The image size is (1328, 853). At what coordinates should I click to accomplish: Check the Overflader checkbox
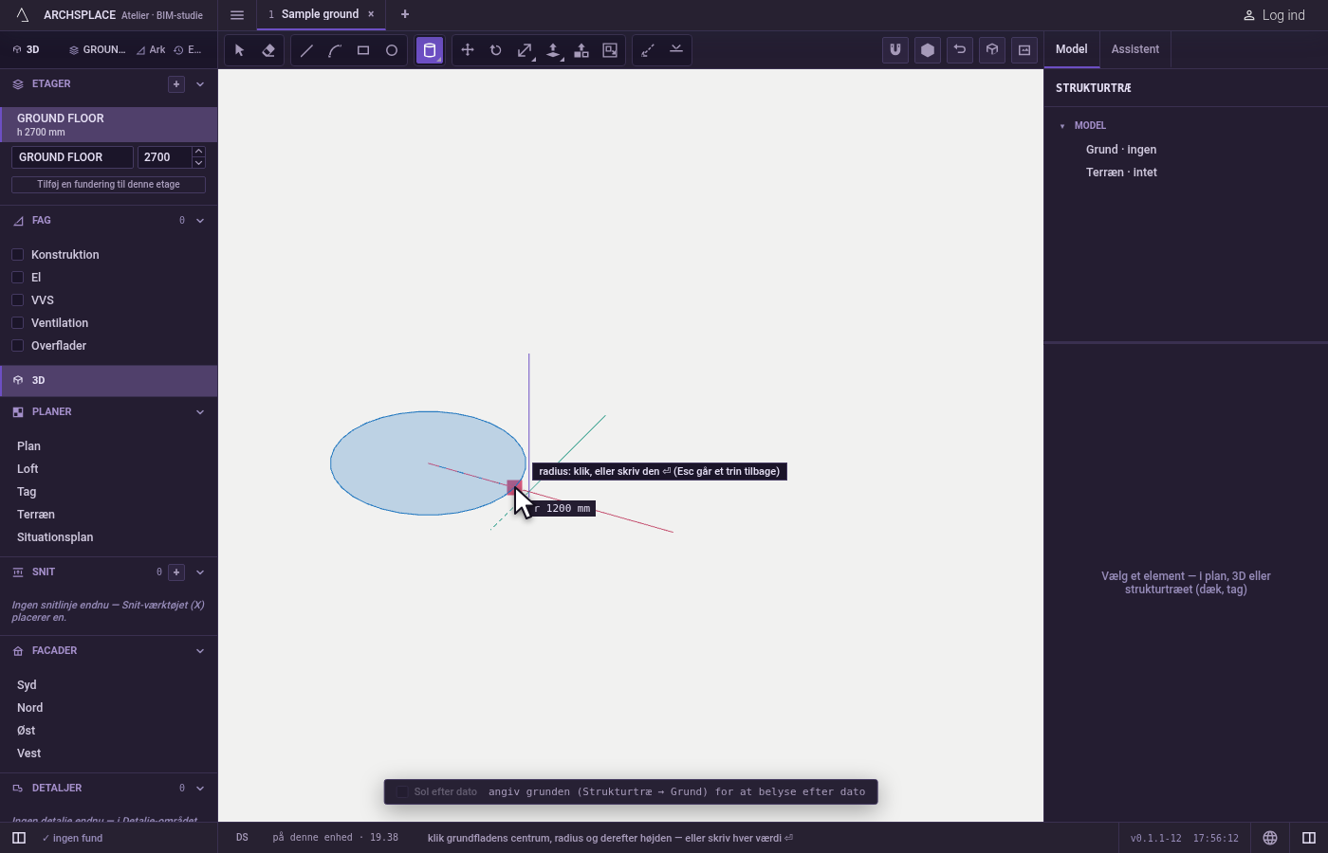click(17, 346)
